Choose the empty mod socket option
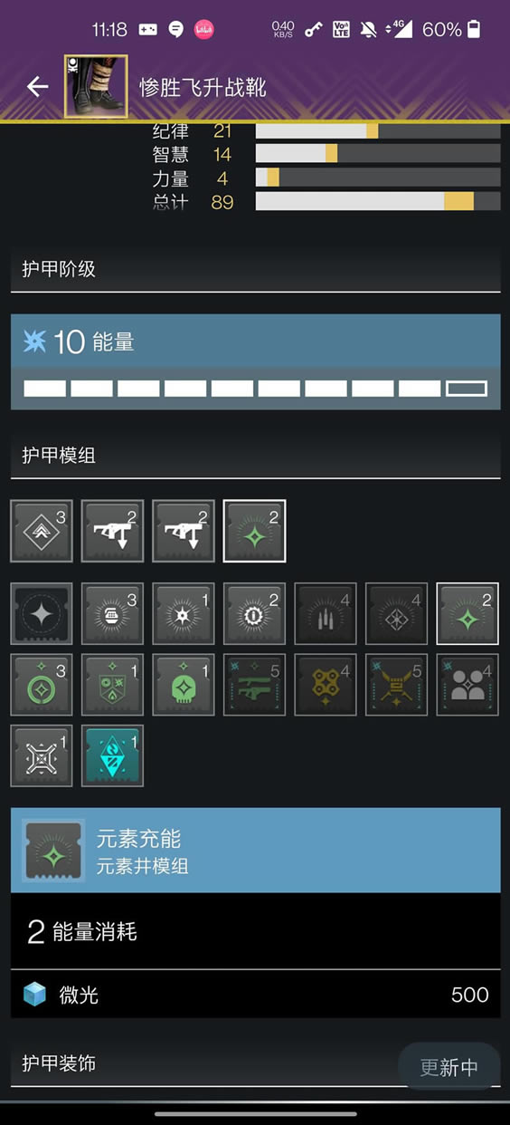This screenshot has width=510, height=1125. coord(42,614)
